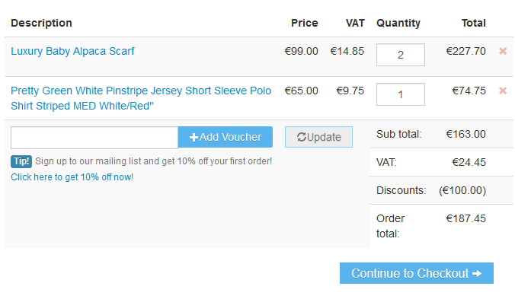Screen dimensions: 515x299
Task: Click the Description column header
Action: 41,23
